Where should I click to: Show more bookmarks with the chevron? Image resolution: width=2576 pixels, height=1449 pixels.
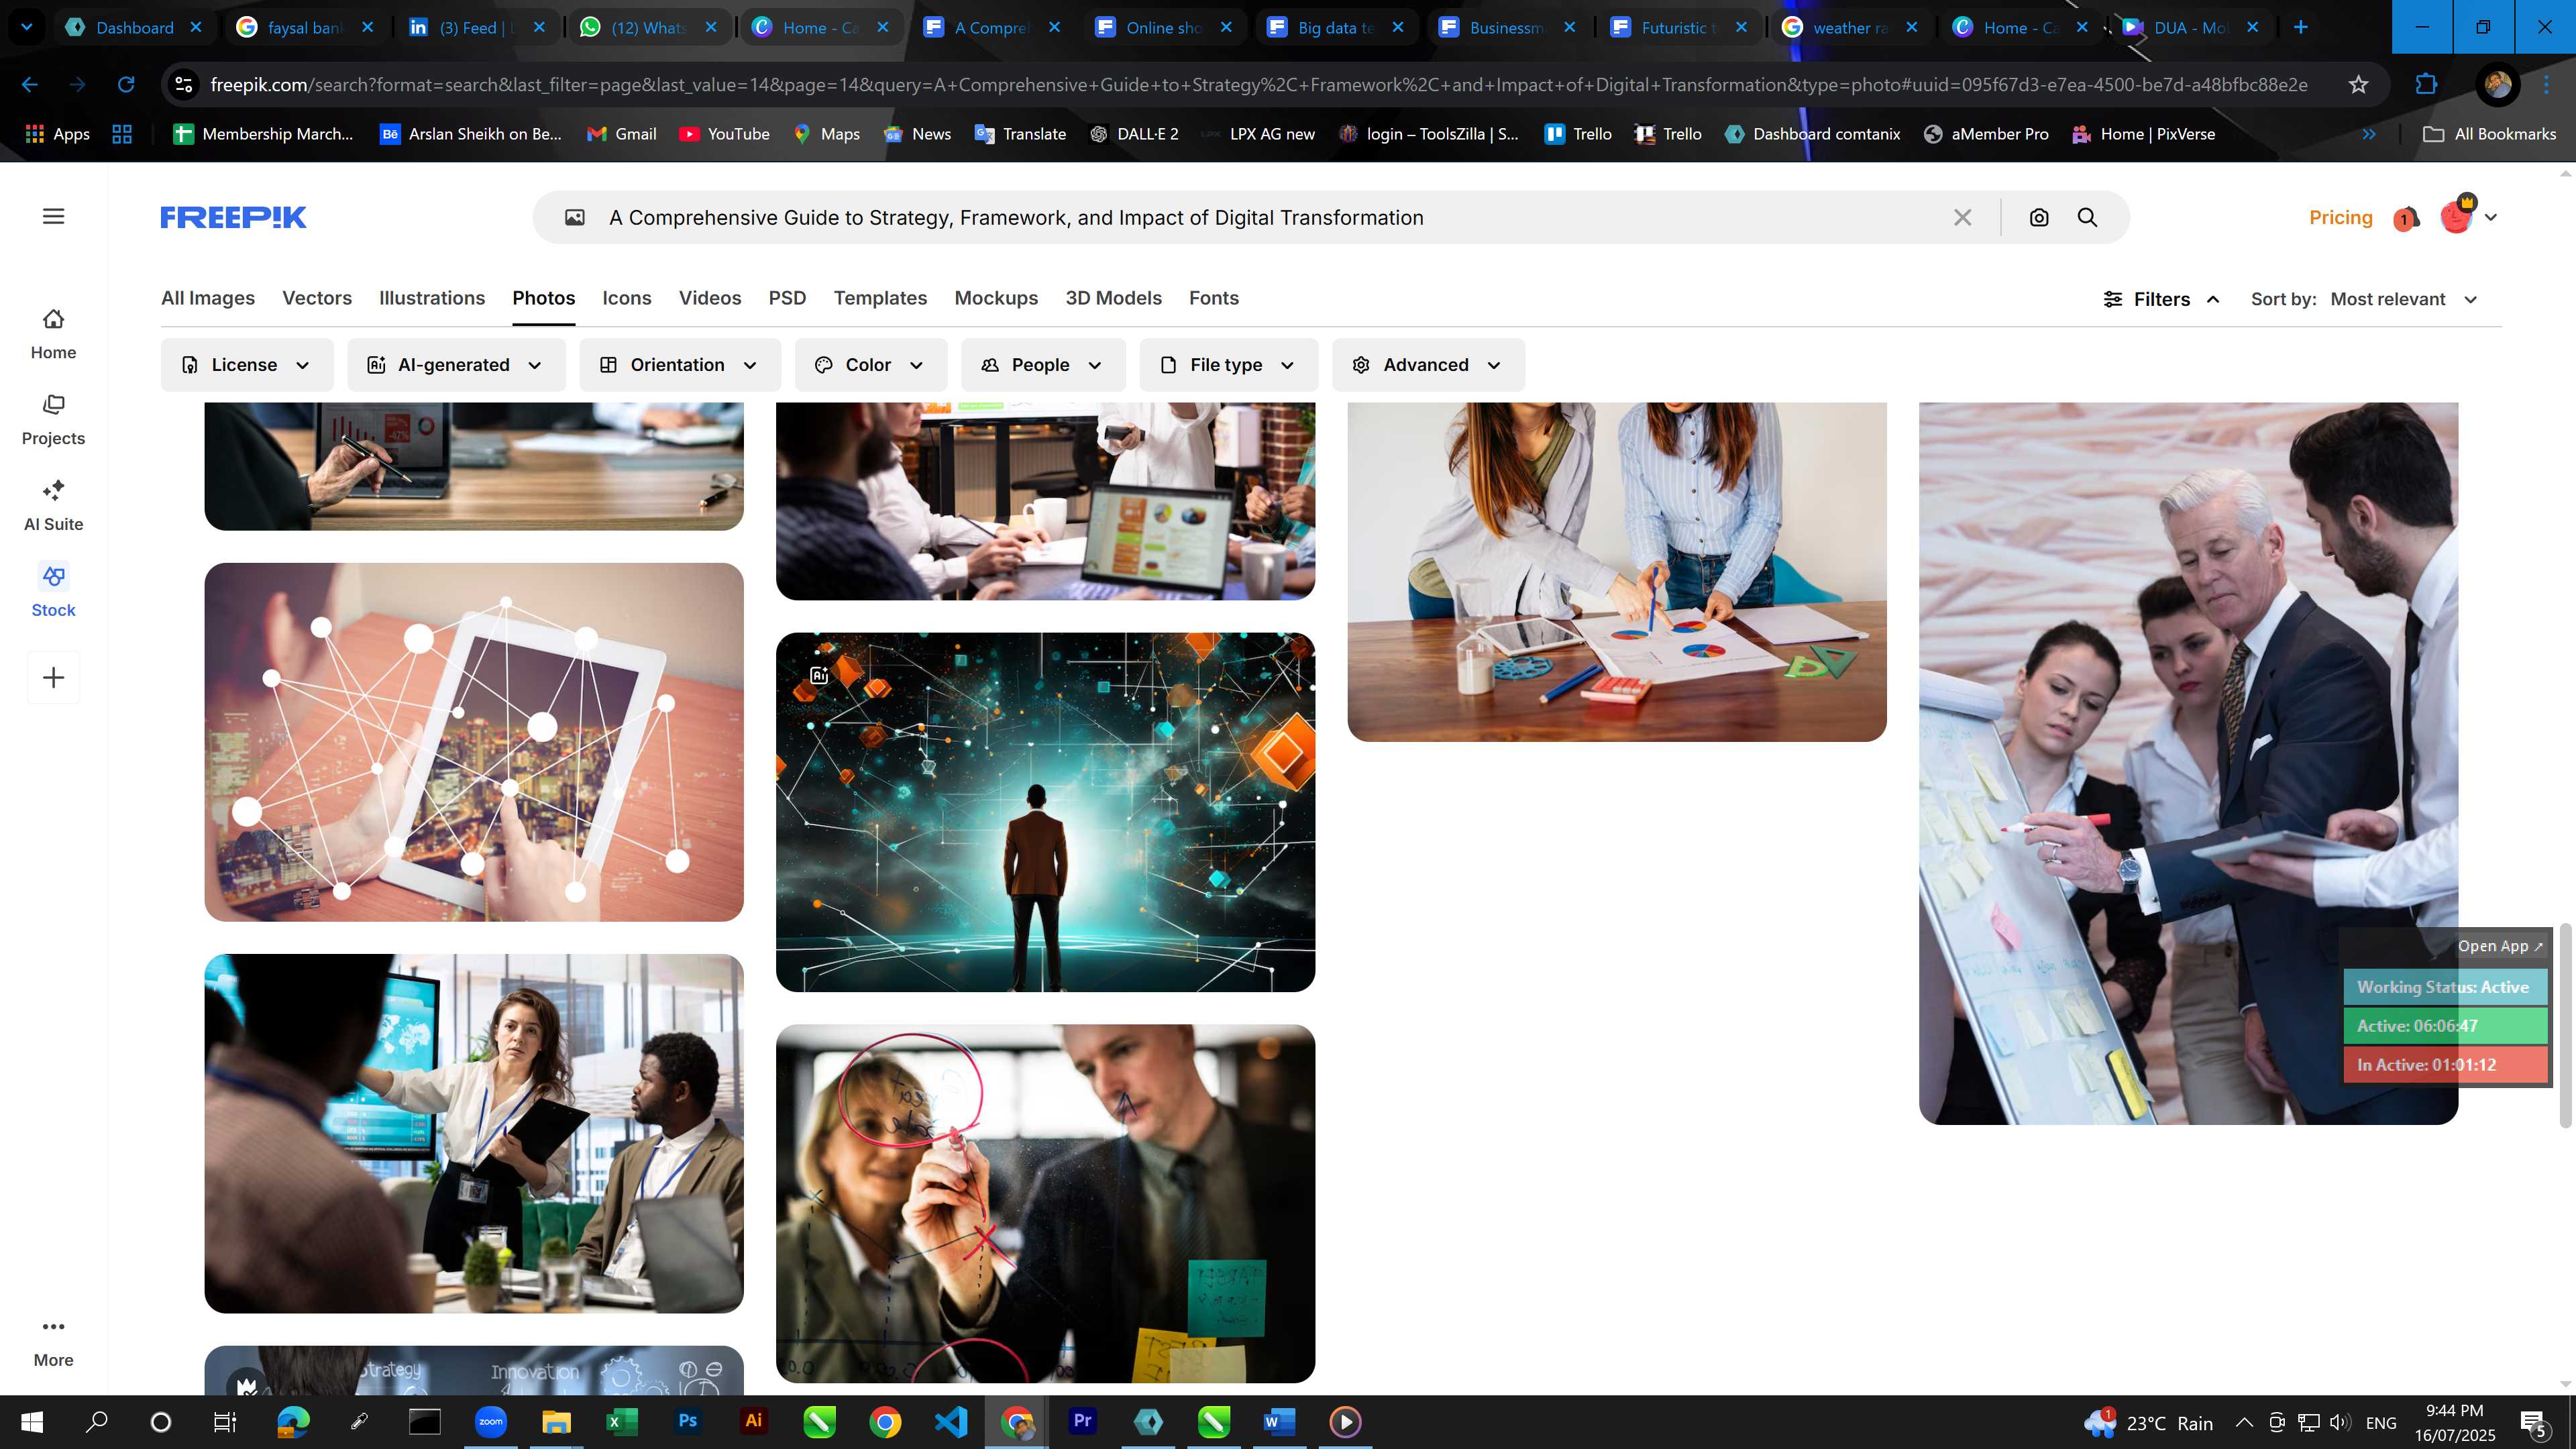click(2369, 134)
